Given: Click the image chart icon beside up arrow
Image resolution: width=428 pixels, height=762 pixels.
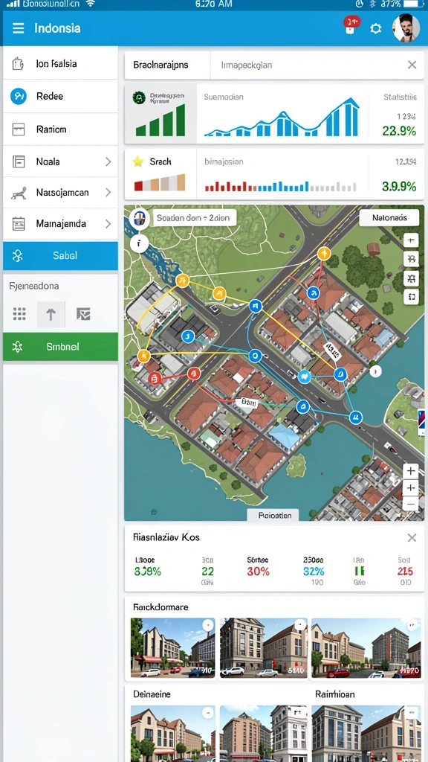Looking at the screenshot, I should 83,314.
